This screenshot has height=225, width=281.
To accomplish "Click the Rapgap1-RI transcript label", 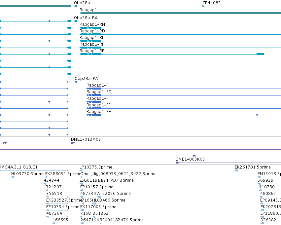I will tap(91, 38).
